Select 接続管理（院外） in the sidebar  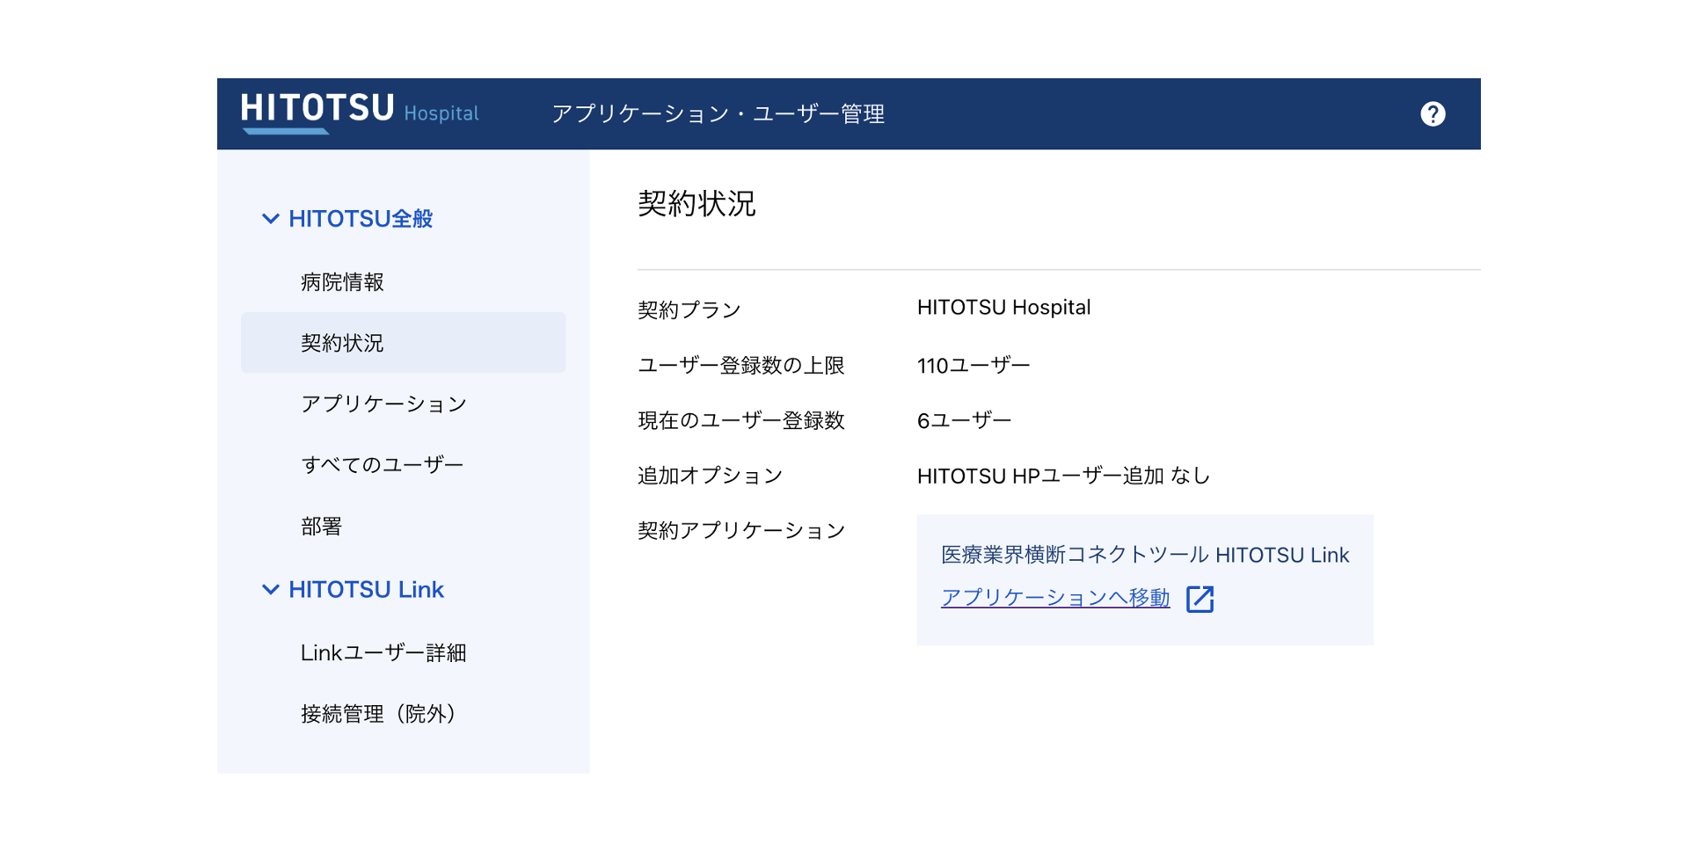(378, 714)
